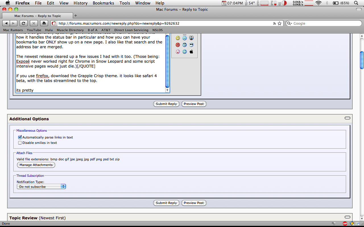Screen dimensions: 364x227
Task: Open the Notification Type dropdown
Action: point(42,187)
